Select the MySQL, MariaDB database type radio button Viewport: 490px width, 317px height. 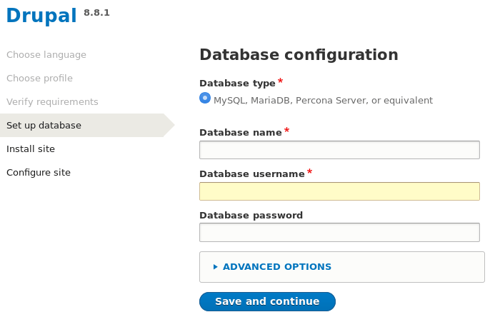coord(205,98)
